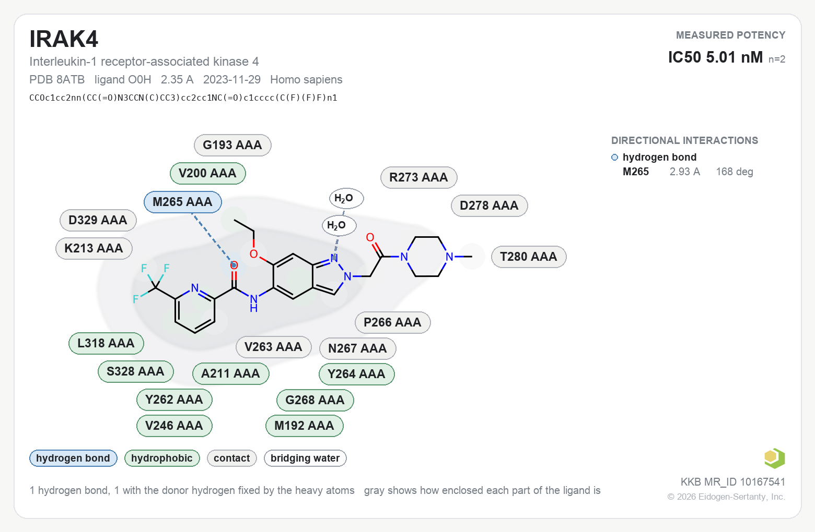Click the K213 AAA residue label

(x=94, y=248)
